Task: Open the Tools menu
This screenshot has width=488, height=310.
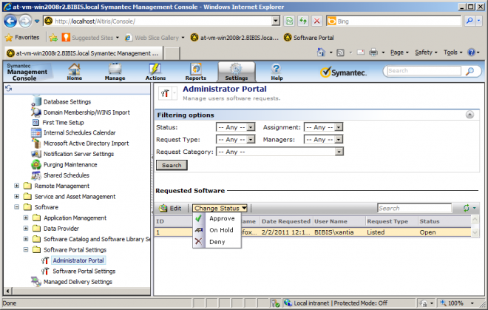Action: (x=453, y=53)
